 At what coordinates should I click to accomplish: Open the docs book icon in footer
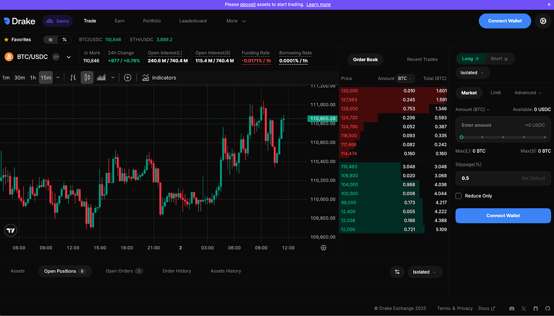[x=536, y=308]
